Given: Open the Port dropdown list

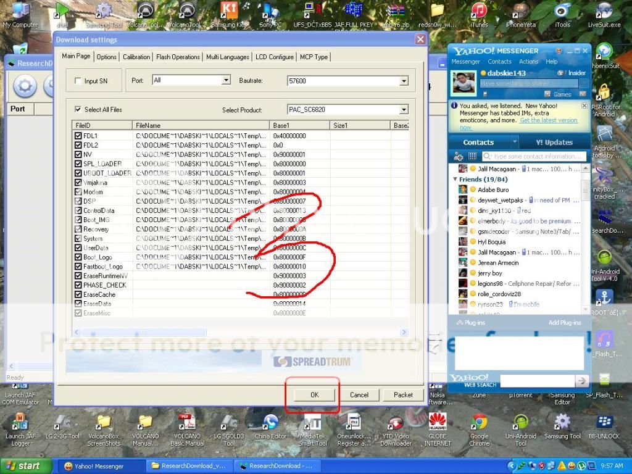Looking at the screenshot, I should click(x=226, y=80).
